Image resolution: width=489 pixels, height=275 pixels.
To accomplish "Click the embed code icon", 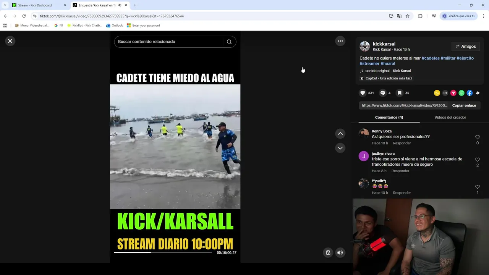I will 445,93.
